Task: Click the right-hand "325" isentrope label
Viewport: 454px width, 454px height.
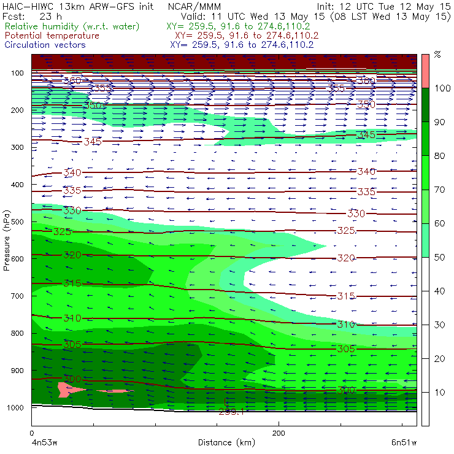Action: (x=346, y=231)
